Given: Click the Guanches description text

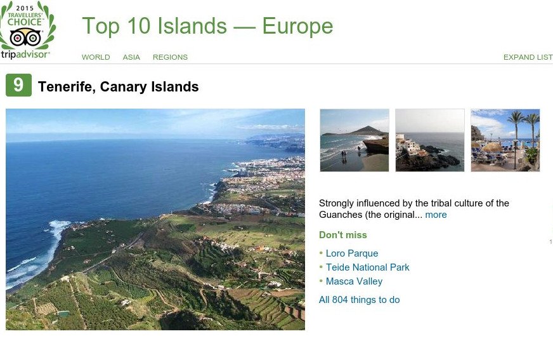Looking at the screenshot, I should (413, 203).
